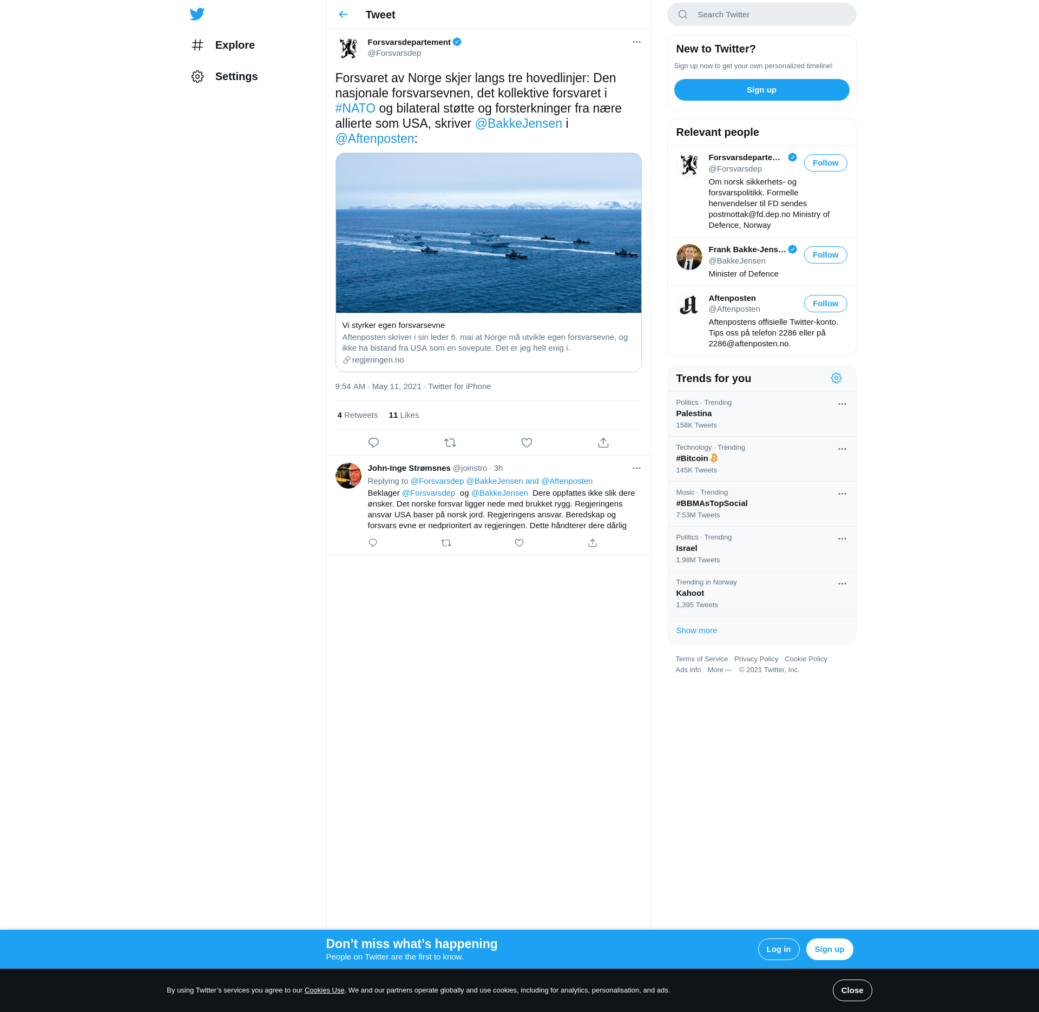
Task: Open Trends for you settings gear
Action: click(x=836, y=378)
